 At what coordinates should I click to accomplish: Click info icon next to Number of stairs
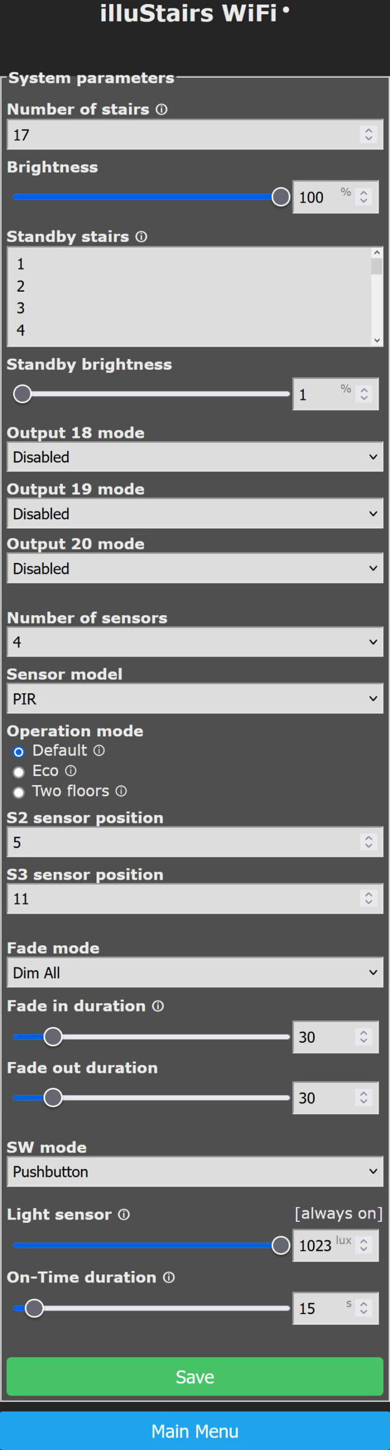[162, 109]
